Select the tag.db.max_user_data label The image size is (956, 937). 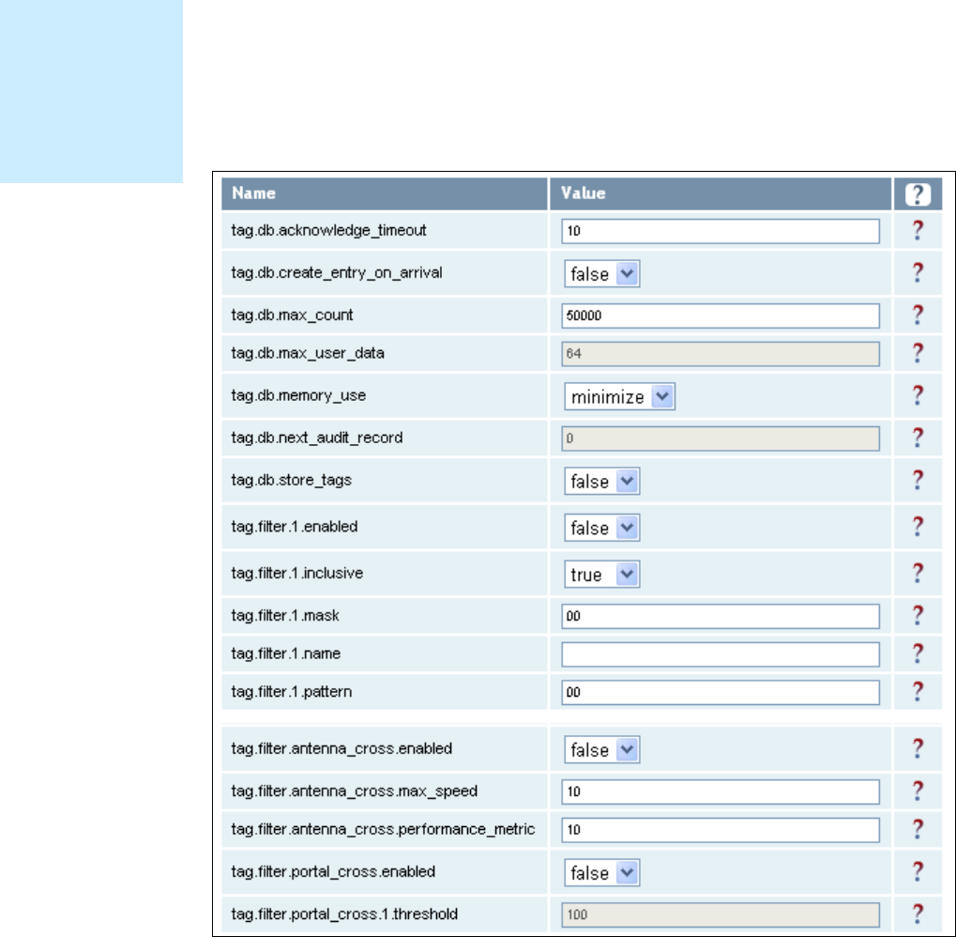[308, 353]
